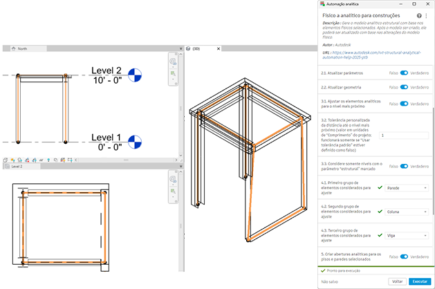Click the North view scroll left arrow

click(76, 160)
